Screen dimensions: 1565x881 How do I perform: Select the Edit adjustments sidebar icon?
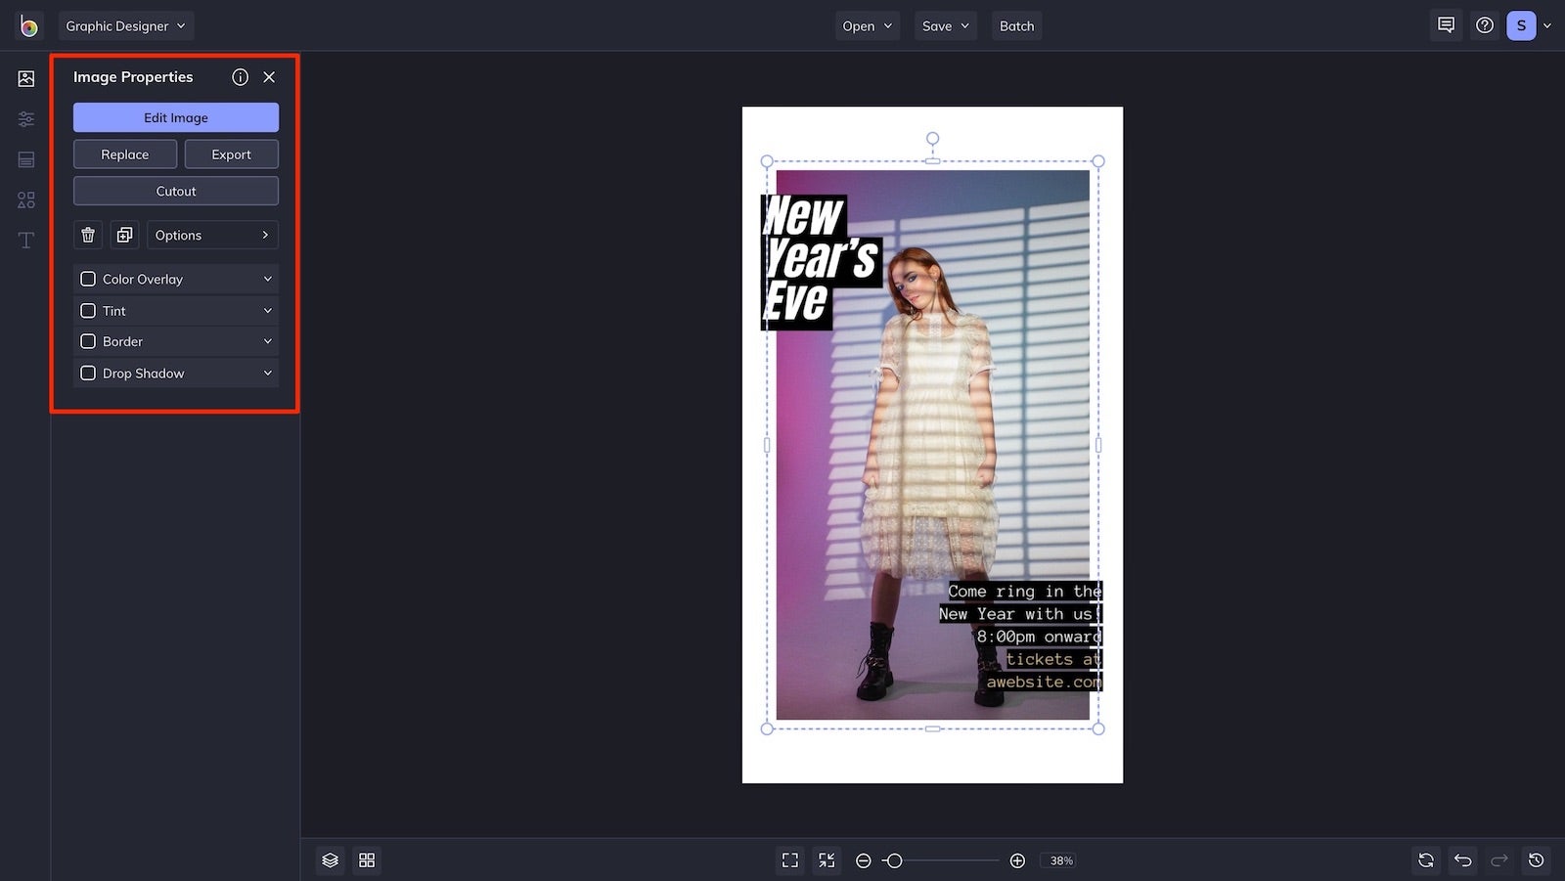pos(25,118)
